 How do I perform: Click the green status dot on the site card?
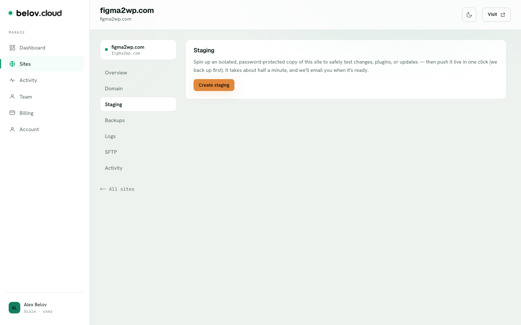[106, 49]
